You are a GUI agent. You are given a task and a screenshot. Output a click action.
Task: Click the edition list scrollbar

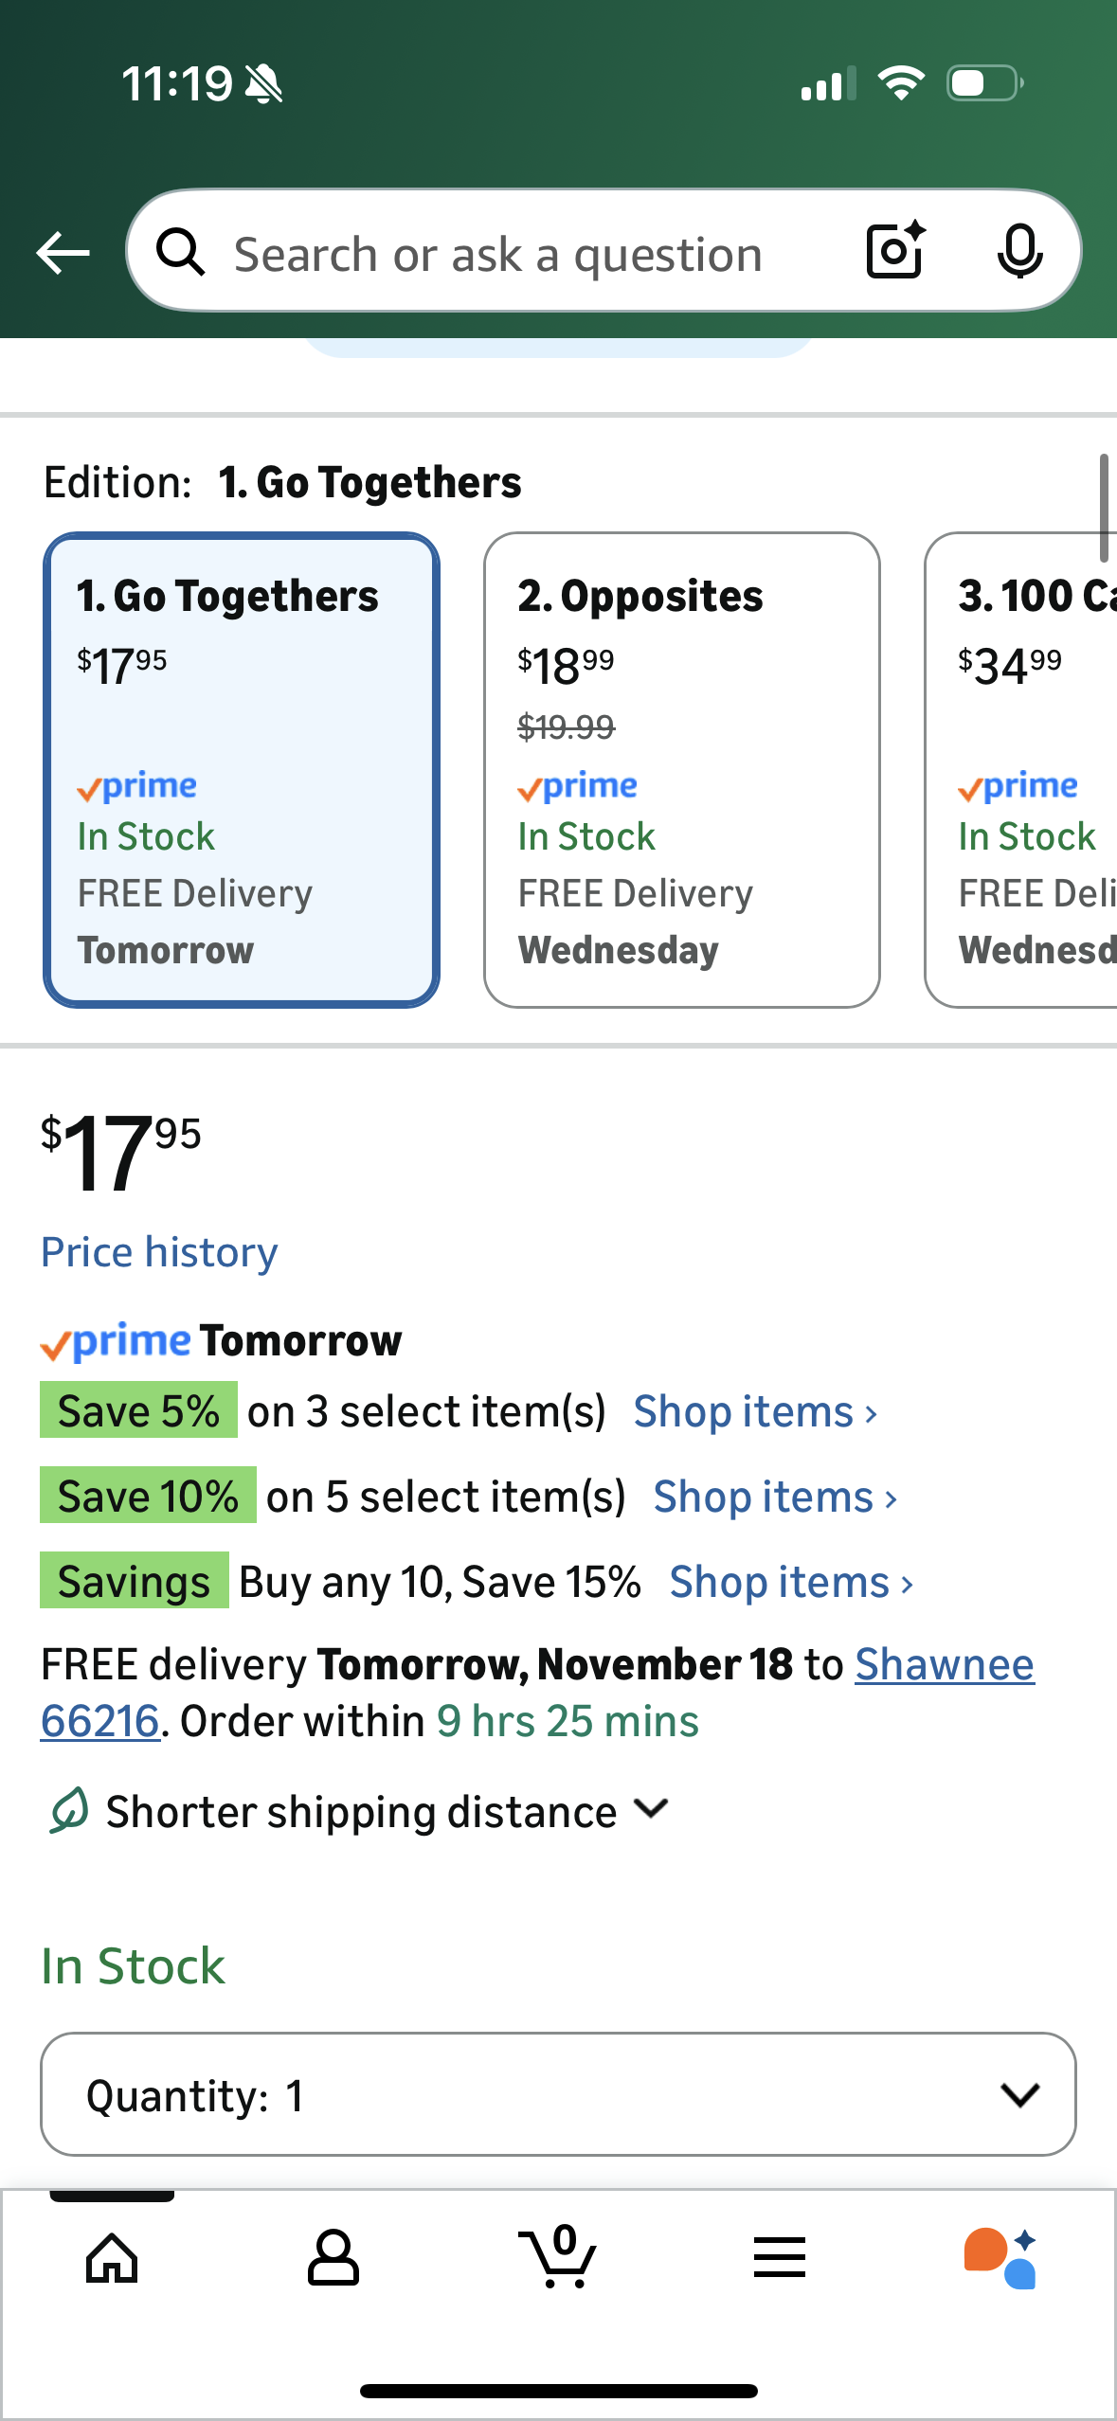[1103, 509]
